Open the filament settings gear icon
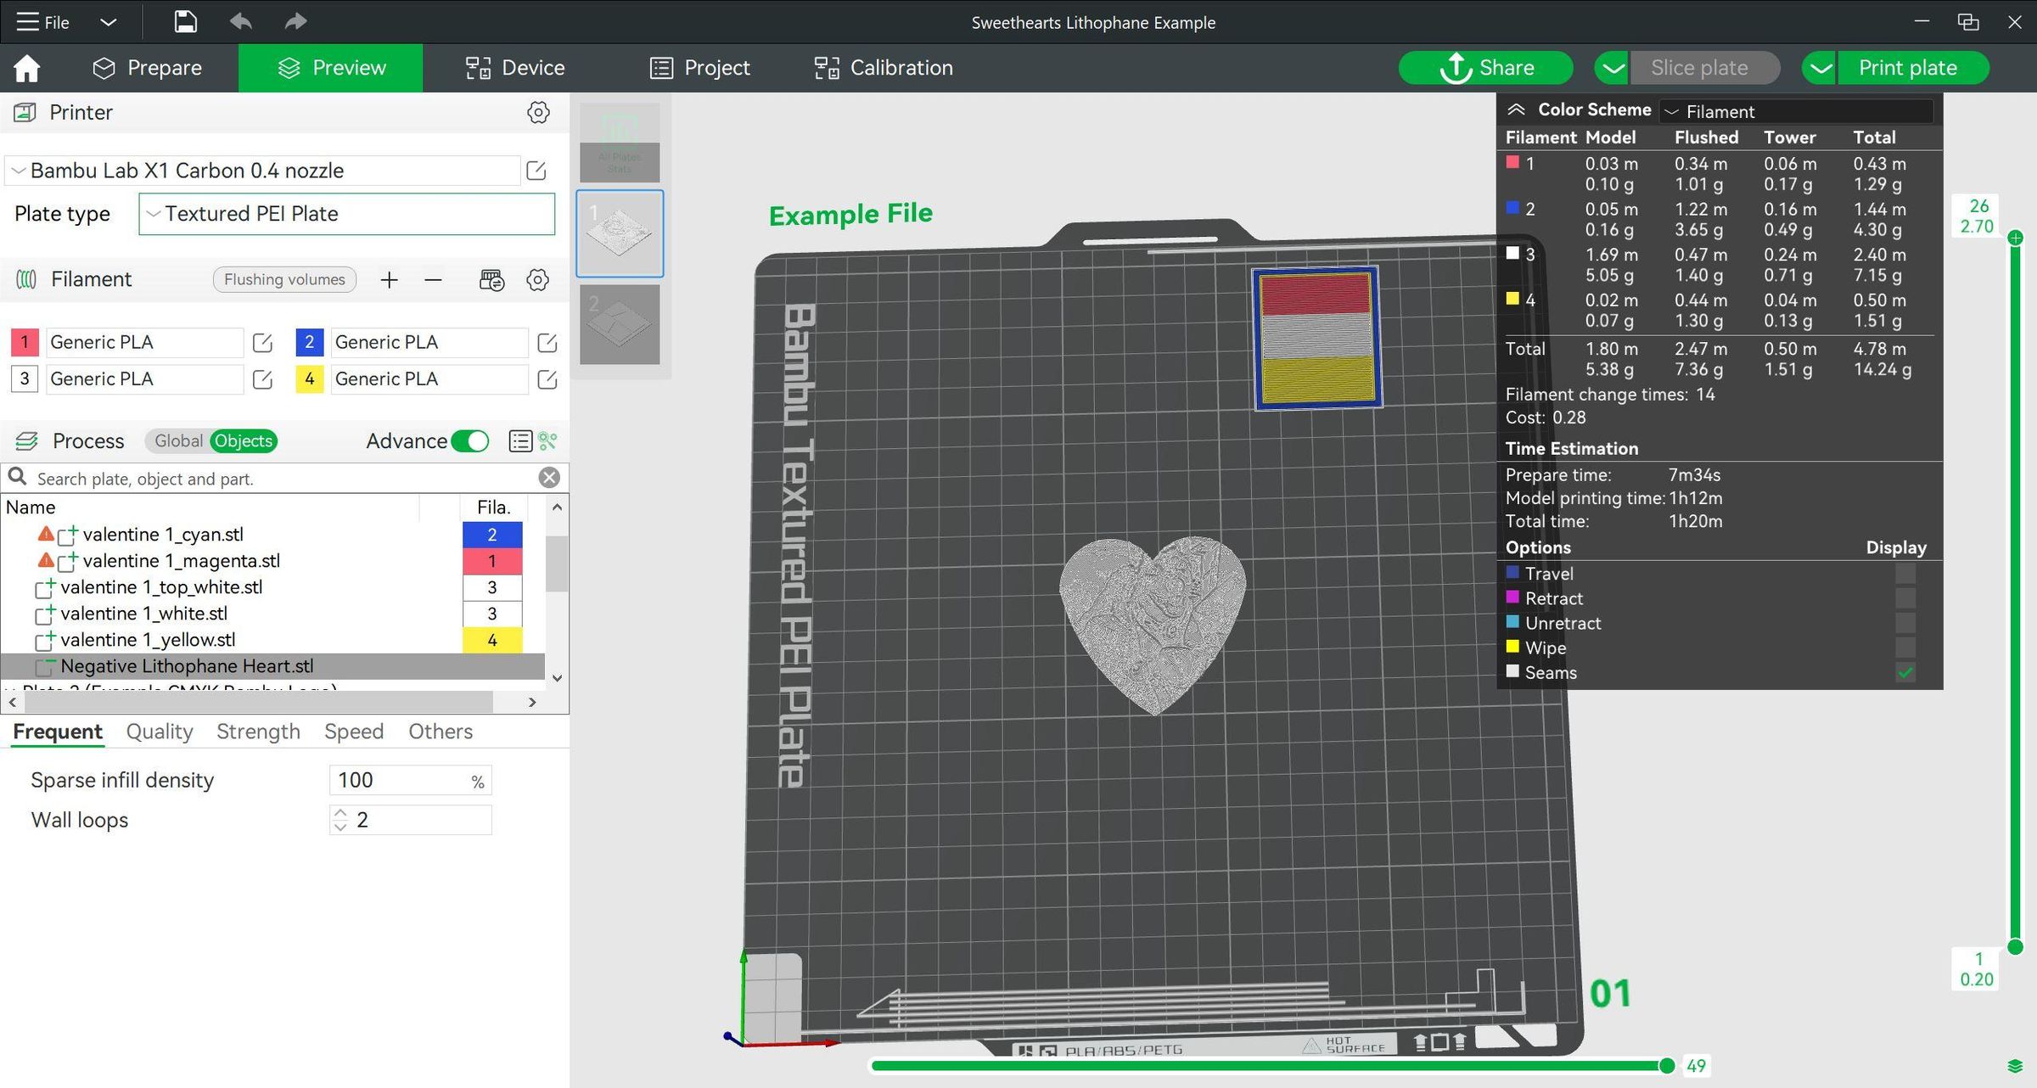Image resolution: width=2037 pixels, height=1088 pixels. [x=537, y=279]
